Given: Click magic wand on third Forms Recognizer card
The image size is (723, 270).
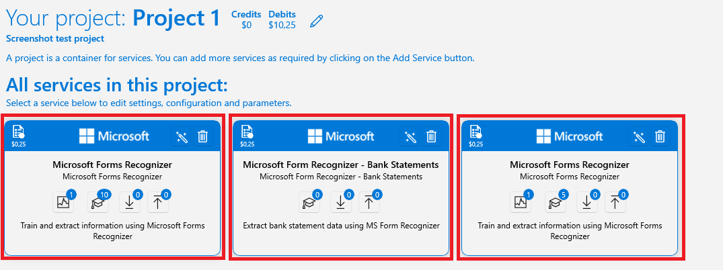Looking at the screenshot, I should (639, 137).
